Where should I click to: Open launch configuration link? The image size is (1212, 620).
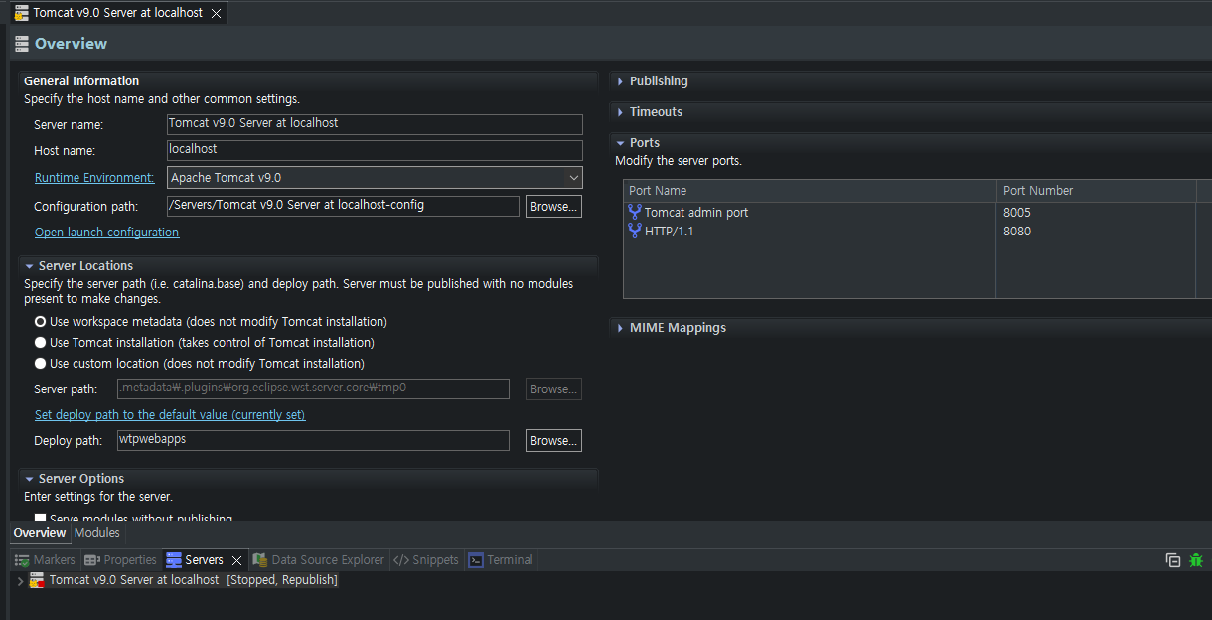[106, 232]
